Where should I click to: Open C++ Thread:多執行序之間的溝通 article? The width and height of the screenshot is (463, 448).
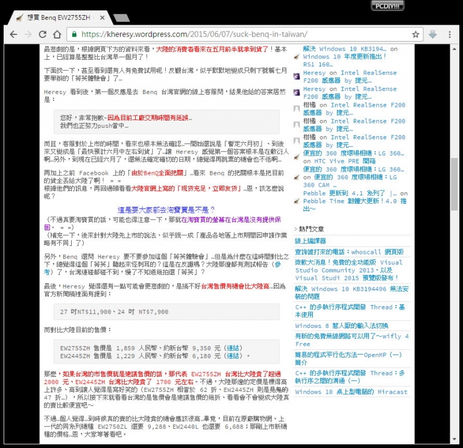350,377
